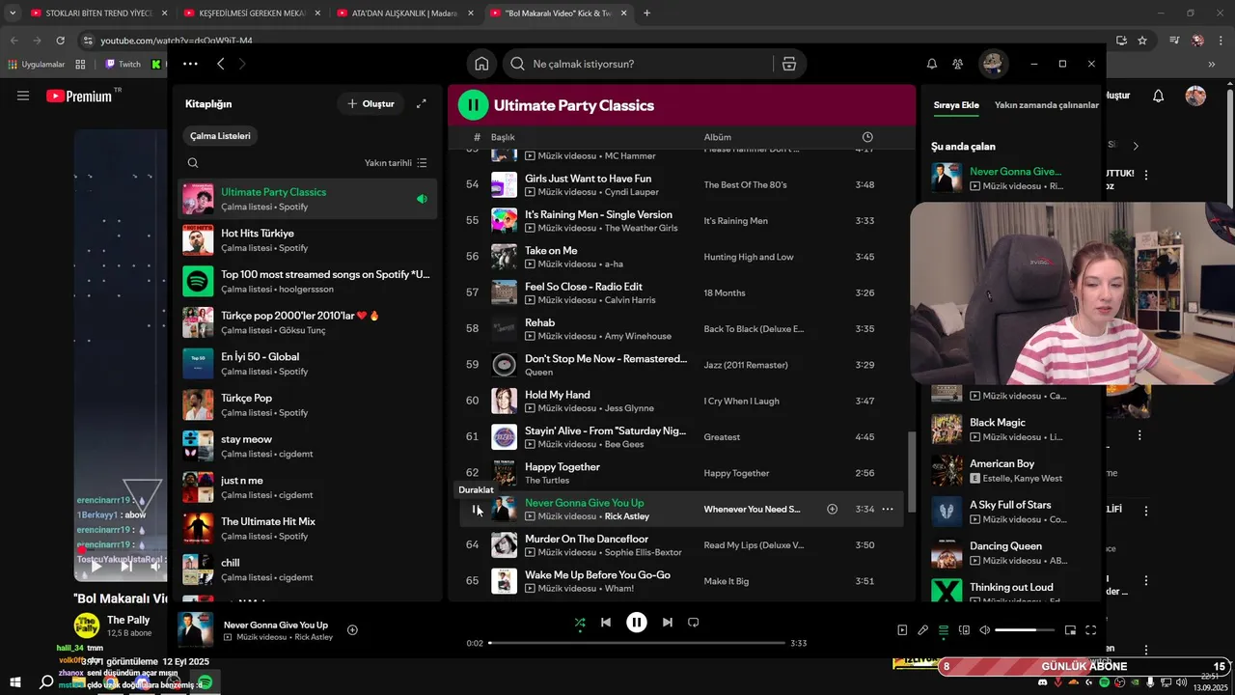
Task: Open Yakın tarihli sort dropdown
Action: click(396, 163)
